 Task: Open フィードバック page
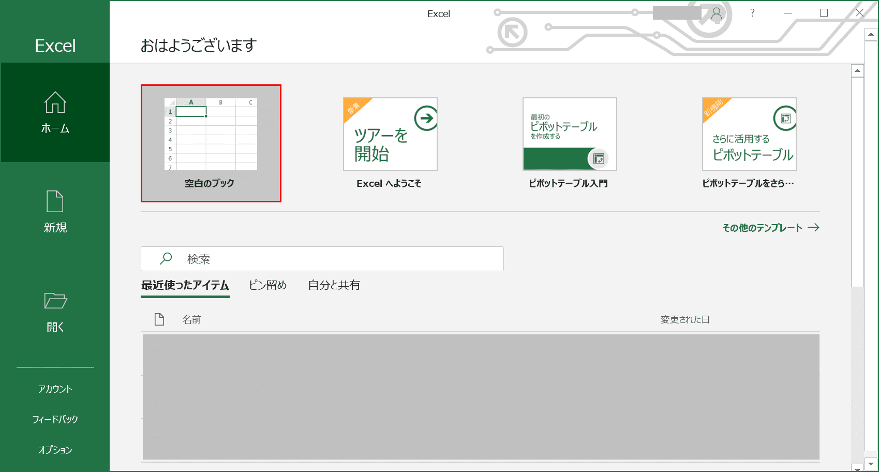tap(55, 419)
